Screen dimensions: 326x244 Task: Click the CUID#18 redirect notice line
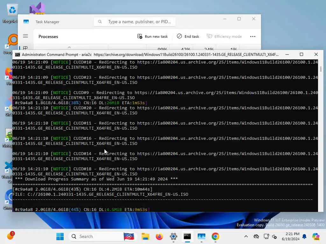[x=165, y=171]
